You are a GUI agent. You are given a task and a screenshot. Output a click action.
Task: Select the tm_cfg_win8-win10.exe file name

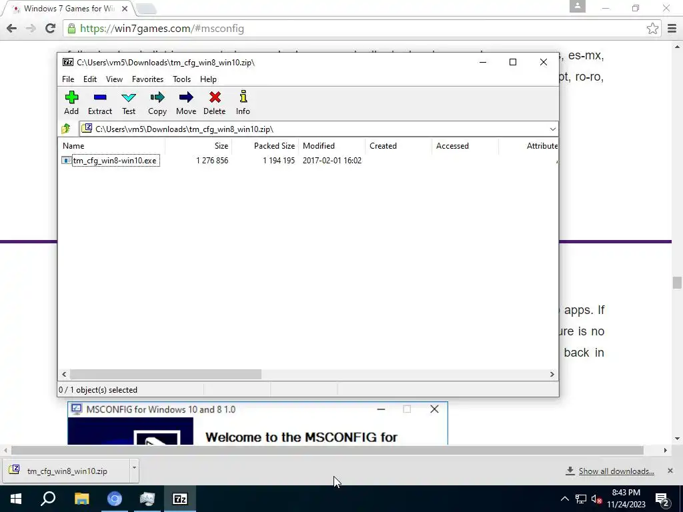(x=115, y=161)
